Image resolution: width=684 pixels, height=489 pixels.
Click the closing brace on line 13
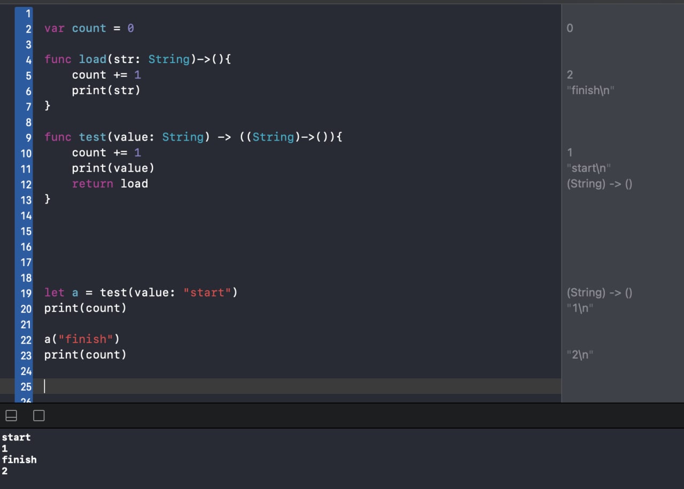(48, 199)
